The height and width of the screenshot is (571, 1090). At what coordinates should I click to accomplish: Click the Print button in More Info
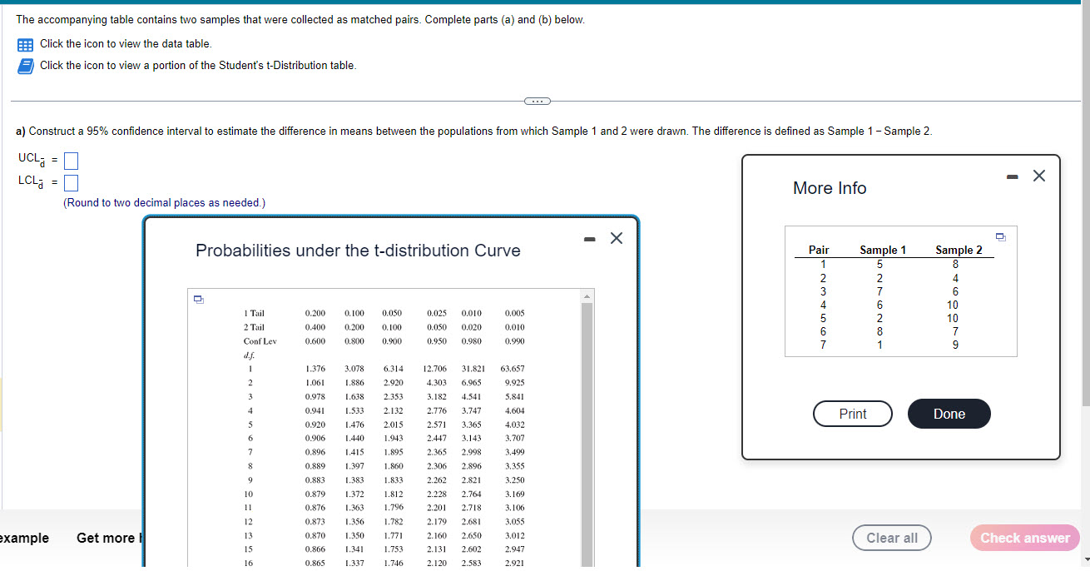[852, 414]
